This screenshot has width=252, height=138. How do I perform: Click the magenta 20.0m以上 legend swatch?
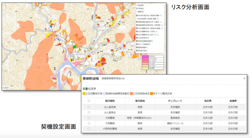[x=145, y=56]
